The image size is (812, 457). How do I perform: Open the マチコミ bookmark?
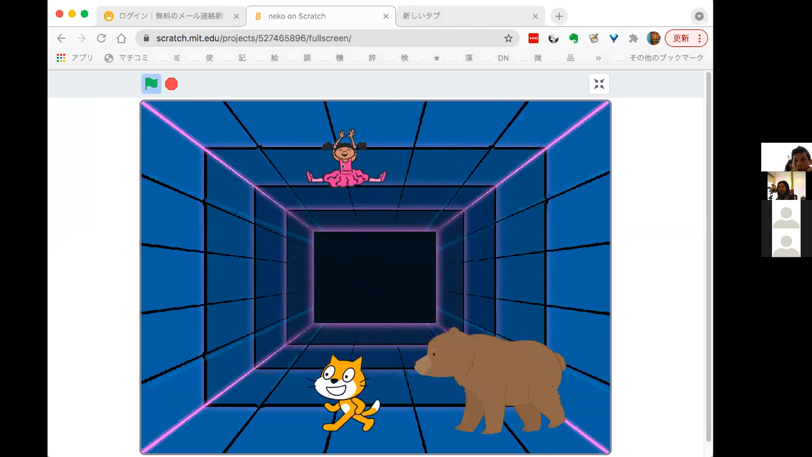click(x=126, y=58)
